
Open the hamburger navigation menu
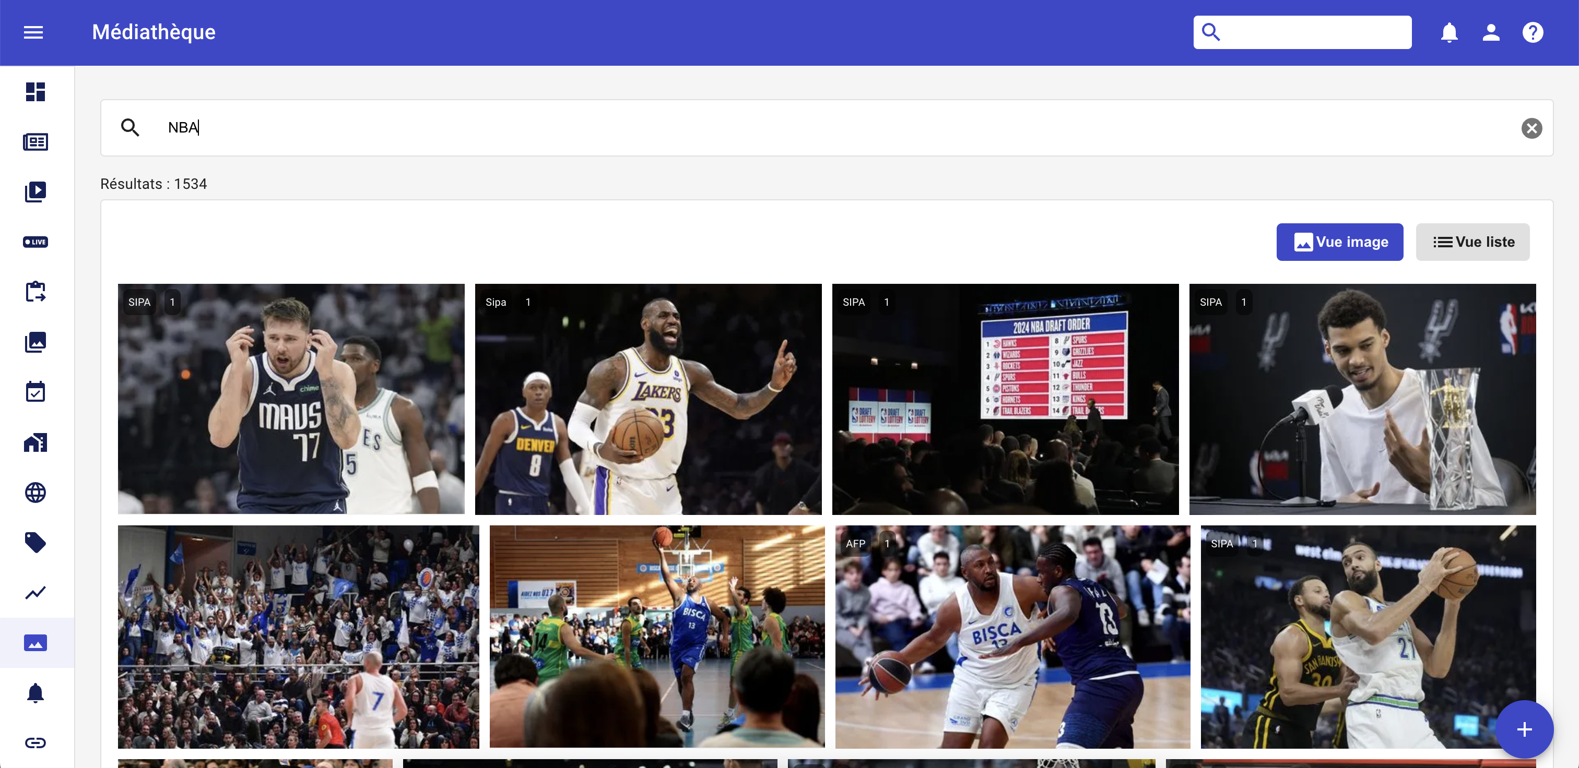click(33, 32)
